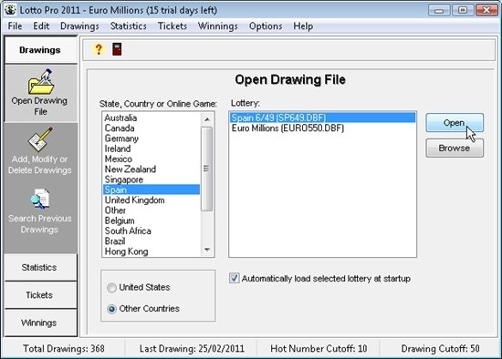Click the Browse button
This screenshot has height=359, width=502.
[x=455, y=148]
